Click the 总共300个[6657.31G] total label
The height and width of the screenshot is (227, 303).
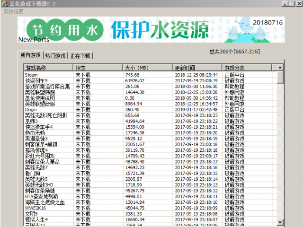pyautogui.click(x=235, y=52)
